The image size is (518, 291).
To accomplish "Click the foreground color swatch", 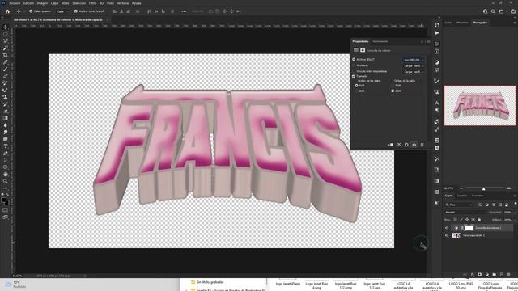I will click(x=3, y=200).
